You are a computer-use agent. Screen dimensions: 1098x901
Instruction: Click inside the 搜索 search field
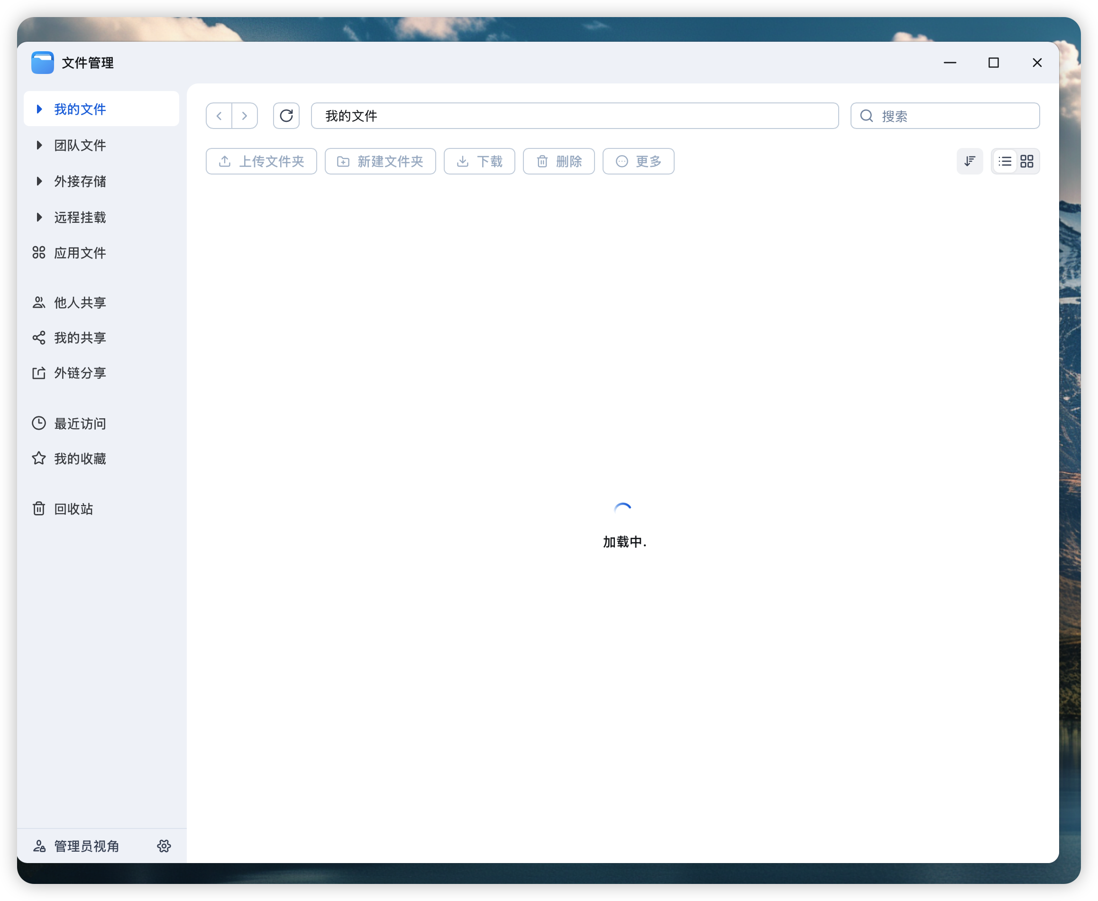[944, 115]
